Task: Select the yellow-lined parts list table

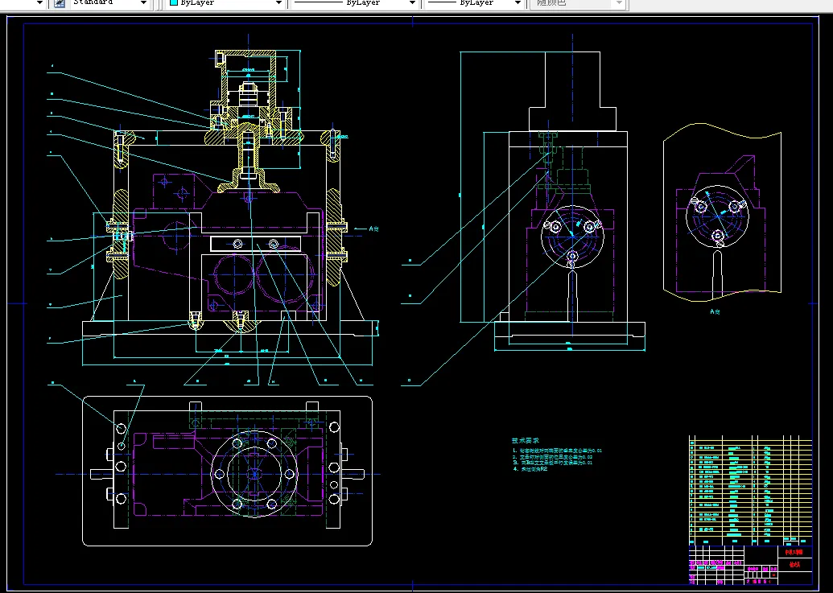Action: tap(750, 490)
